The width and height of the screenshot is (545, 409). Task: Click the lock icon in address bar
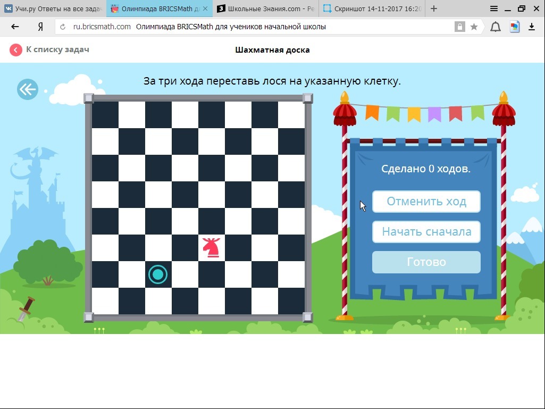coord(459,27)
